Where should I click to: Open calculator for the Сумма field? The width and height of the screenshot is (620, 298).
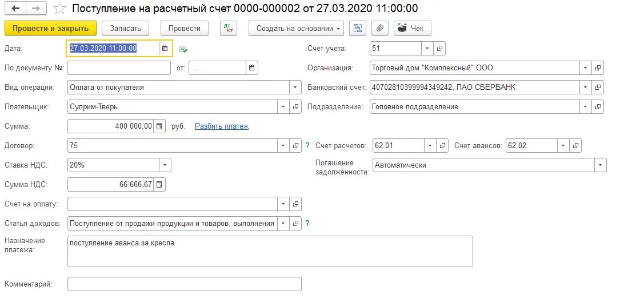click(x=159, y=126)
